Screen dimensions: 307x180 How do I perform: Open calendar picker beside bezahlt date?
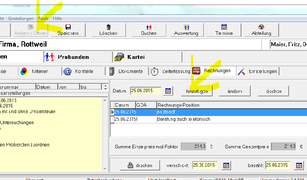pos(299,165)
